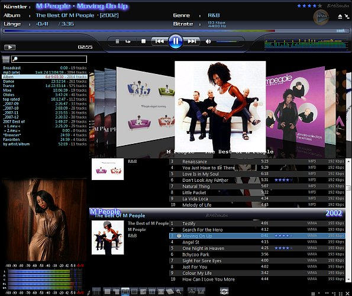The height and width of the screenshot is (296, 352).
Task: Select track How Can I Love You More
Action: coord(257,279)
